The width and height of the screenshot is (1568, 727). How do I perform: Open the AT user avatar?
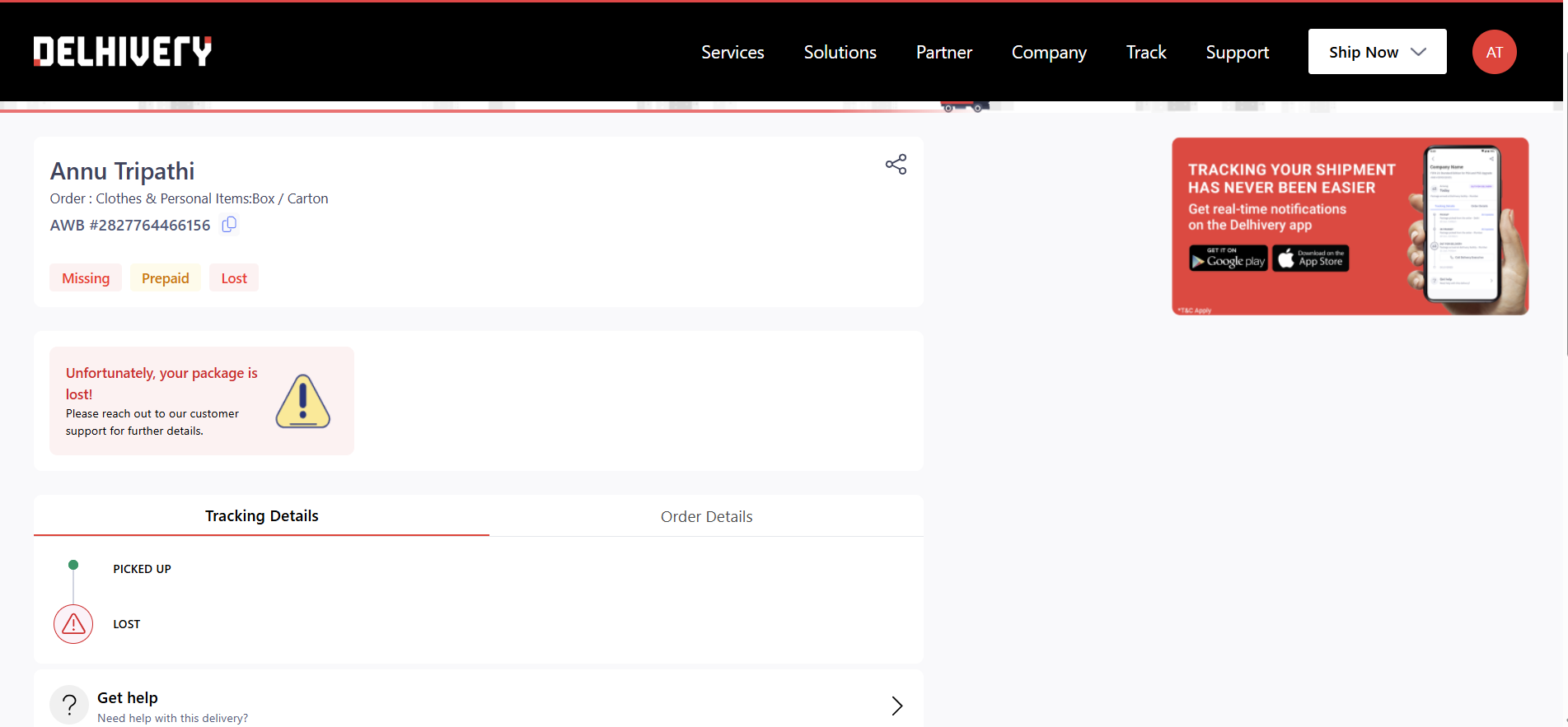click(1494, 52)
